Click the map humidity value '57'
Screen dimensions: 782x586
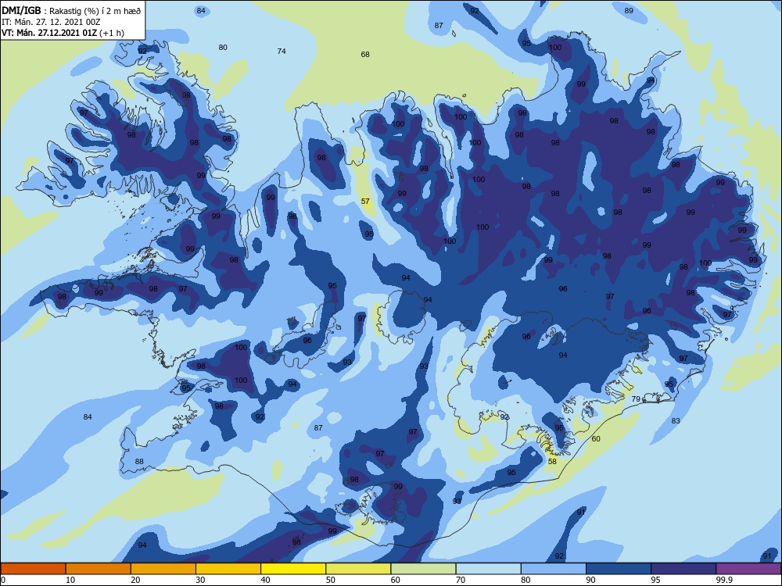(x=365, y=202)
